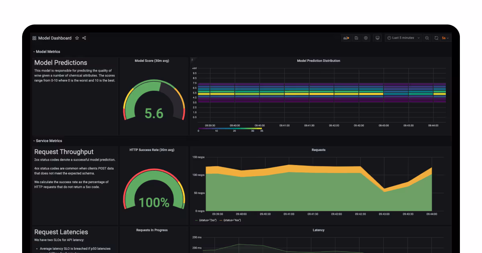The width and height of the screenshot is (482, 253).
Task: Open dashboard settings
Action: point(366,38)
